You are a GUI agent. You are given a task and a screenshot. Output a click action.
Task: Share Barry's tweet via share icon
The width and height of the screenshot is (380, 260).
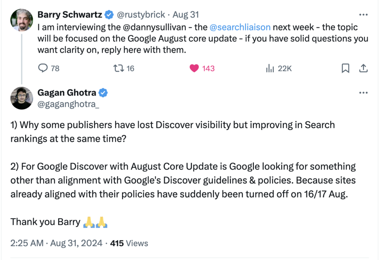coord(364,68)
